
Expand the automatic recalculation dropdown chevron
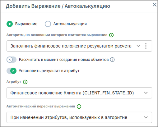tap(146, 117)
